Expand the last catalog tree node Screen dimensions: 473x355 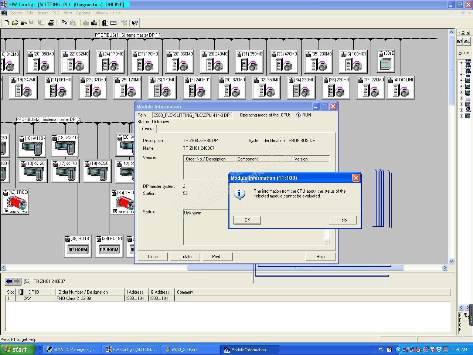pos(461,116)
